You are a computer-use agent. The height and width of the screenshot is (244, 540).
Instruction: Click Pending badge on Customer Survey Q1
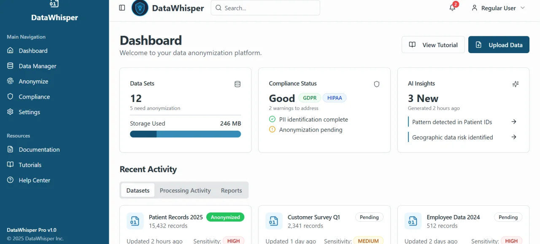point(369,217)
